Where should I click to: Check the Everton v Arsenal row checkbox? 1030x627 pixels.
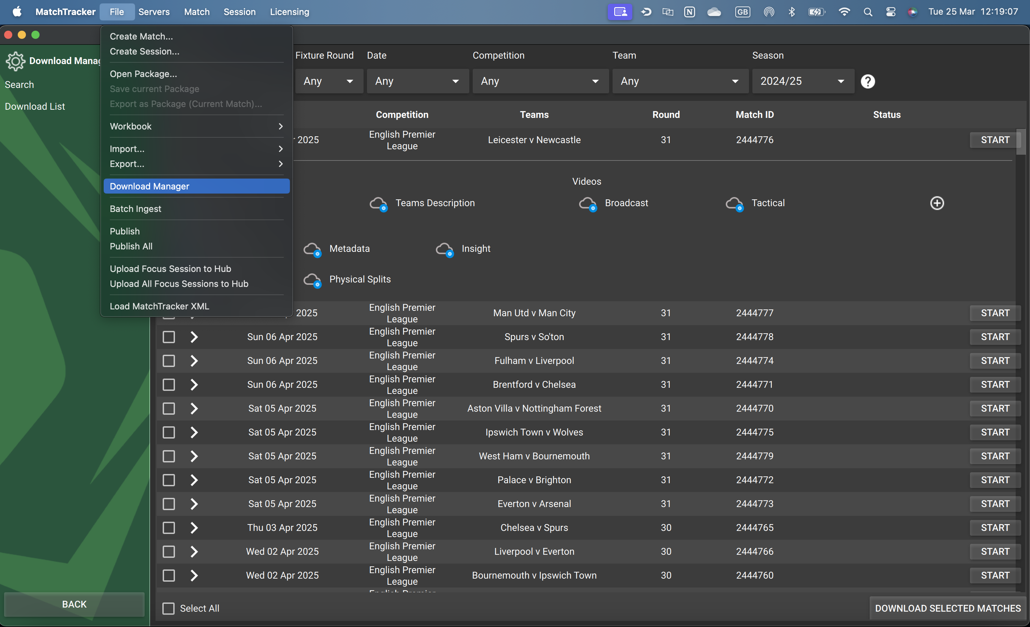(x=168, y=503)
